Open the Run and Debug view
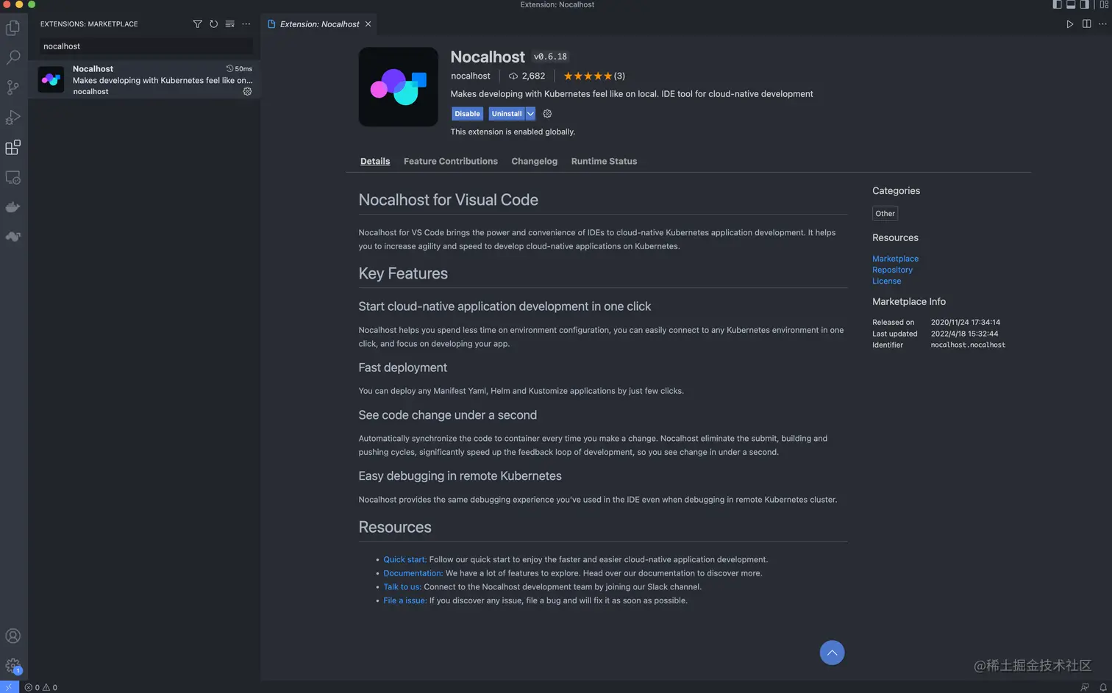1112x693 pixels. coord(13,118)
